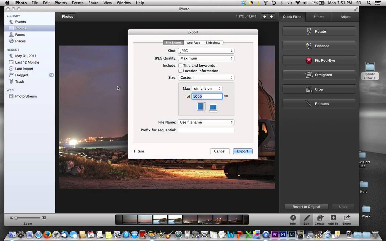
Task: Switch to the File Export tab
Action: click(x=173, y=43)
